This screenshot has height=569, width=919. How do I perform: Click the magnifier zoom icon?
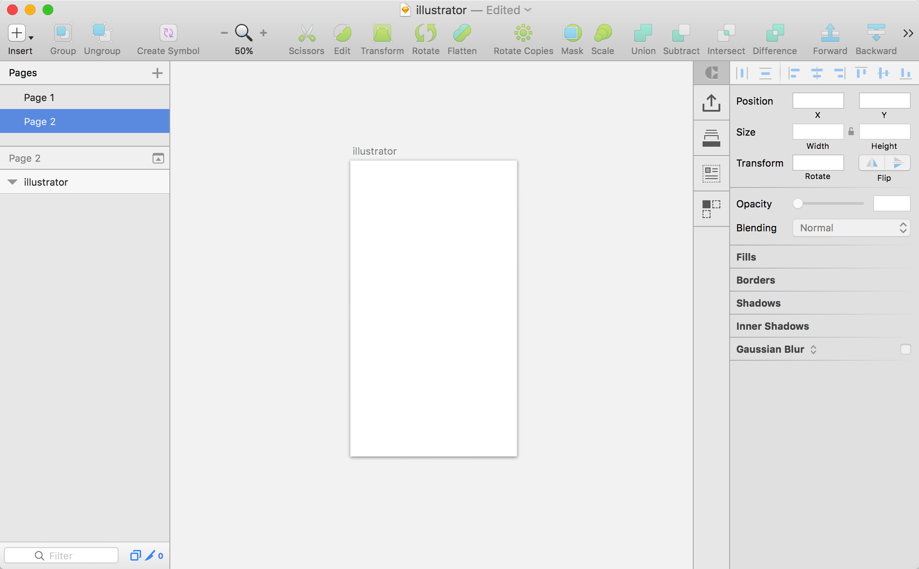coord(243,33)
